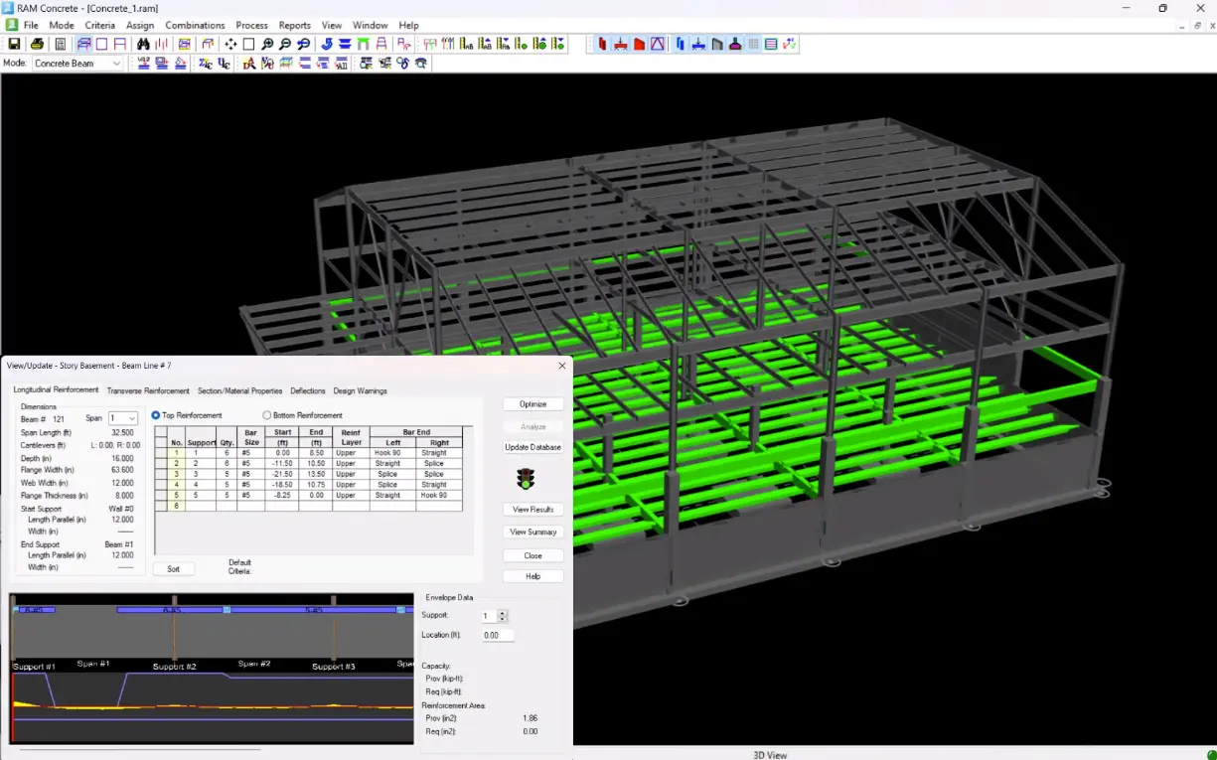The image size is (1217, 760).
Task: Close the View/Update dialog with X
Action: [x=561, y=366]
